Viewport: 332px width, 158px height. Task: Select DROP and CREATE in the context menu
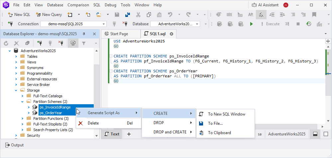pyautogui.click(x=169, y=132)
